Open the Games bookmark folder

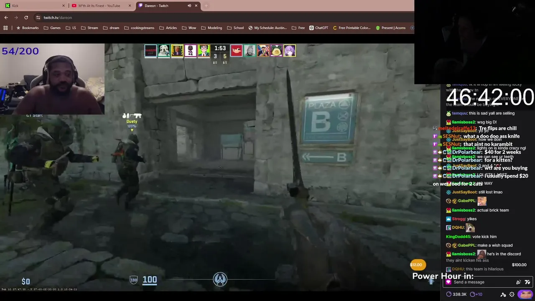pyautogui.click(x=52, y=28)
